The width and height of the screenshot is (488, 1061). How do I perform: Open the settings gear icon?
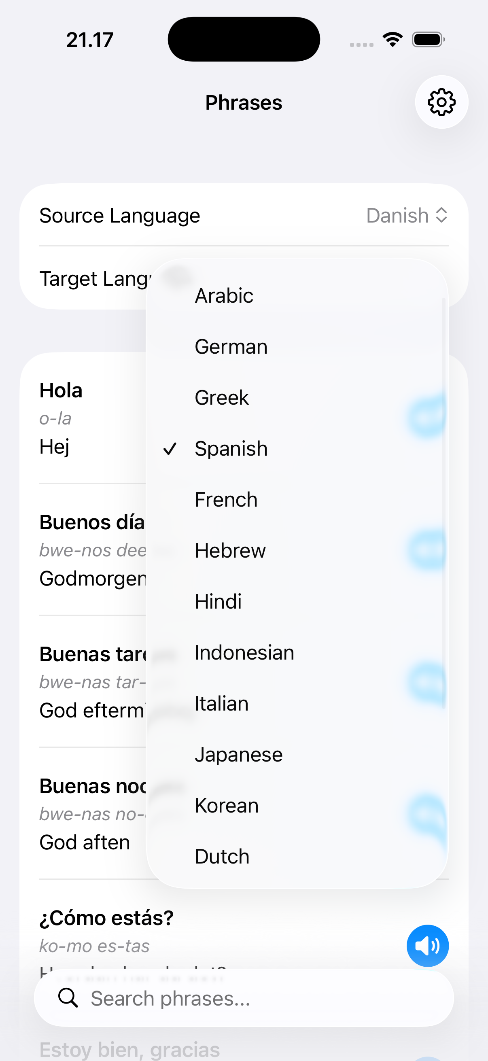(x=441, y=102)
